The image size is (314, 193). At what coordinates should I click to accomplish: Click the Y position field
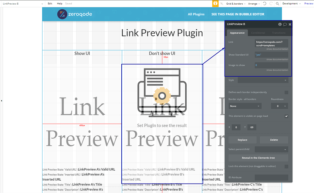click(x=252, y=127)
